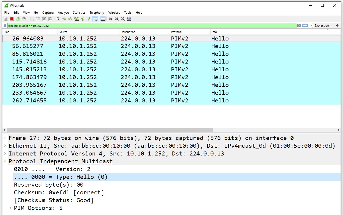Find a packet magnifier icon
The width and height of the screenshot is (343, 215).
click(x=58, y=19)
